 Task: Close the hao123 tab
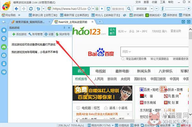[x=92, y=22]
